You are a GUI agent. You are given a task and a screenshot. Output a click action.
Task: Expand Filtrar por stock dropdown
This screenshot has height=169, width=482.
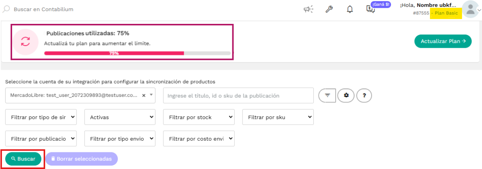tap(199, 117)
